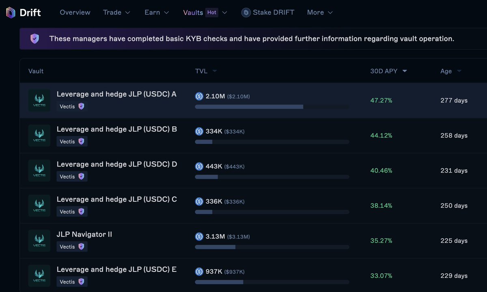Click the 231 days age value
This screenshot has height=292, width=487.
coord(454,171)
